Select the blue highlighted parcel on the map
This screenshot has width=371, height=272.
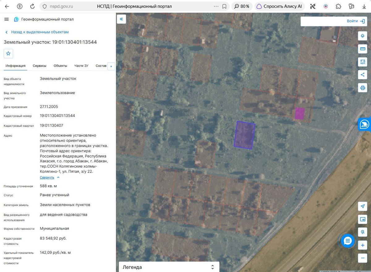(245, 135)
